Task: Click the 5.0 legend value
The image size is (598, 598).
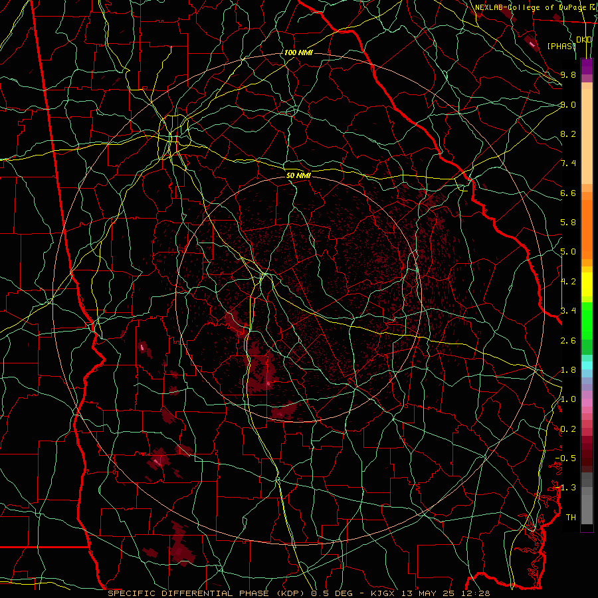Action: [568, 252]
